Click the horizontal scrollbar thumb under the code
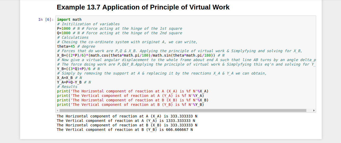The width and height of the screenshot is (341, 143). (x=183, y=111)
